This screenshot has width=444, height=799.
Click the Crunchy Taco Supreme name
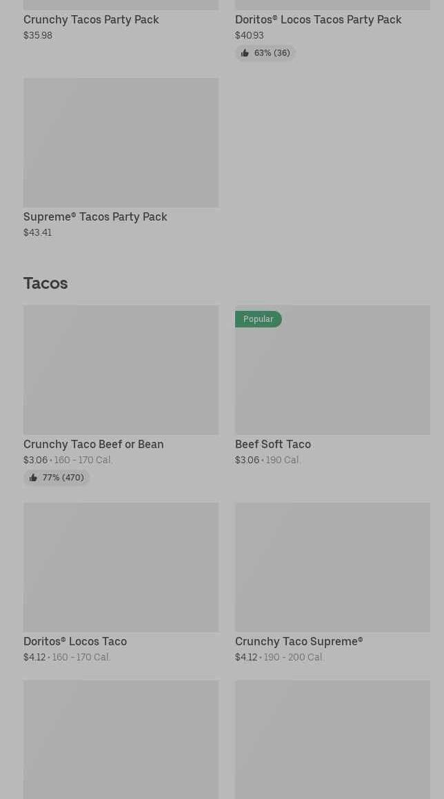tap(299, 641)
